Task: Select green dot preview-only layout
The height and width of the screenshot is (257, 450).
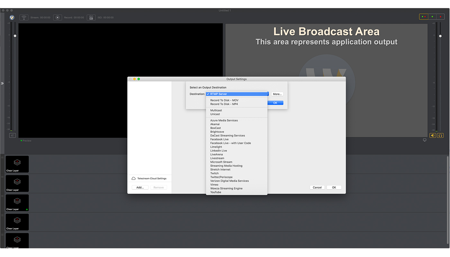Action: (432, 17)
